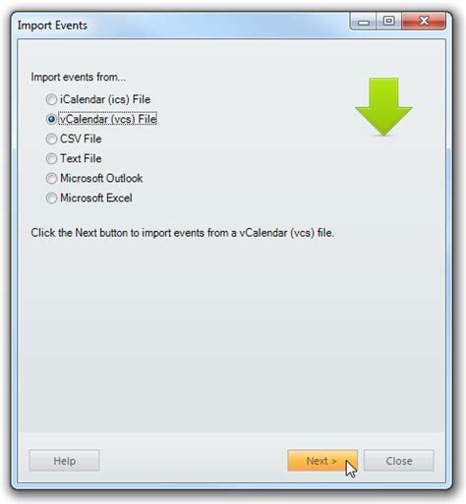Click the Close button beside Next

399,461
